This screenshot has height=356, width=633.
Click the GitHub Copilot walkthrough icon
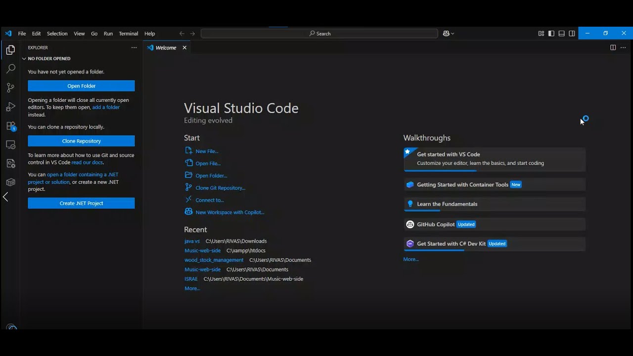pos(410,224)
